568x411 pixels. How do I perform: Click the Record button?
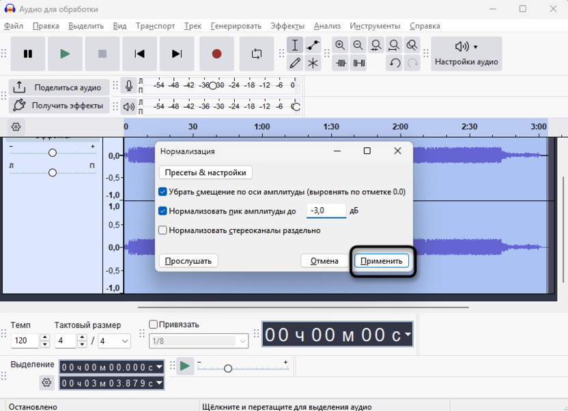pos(216,54)
